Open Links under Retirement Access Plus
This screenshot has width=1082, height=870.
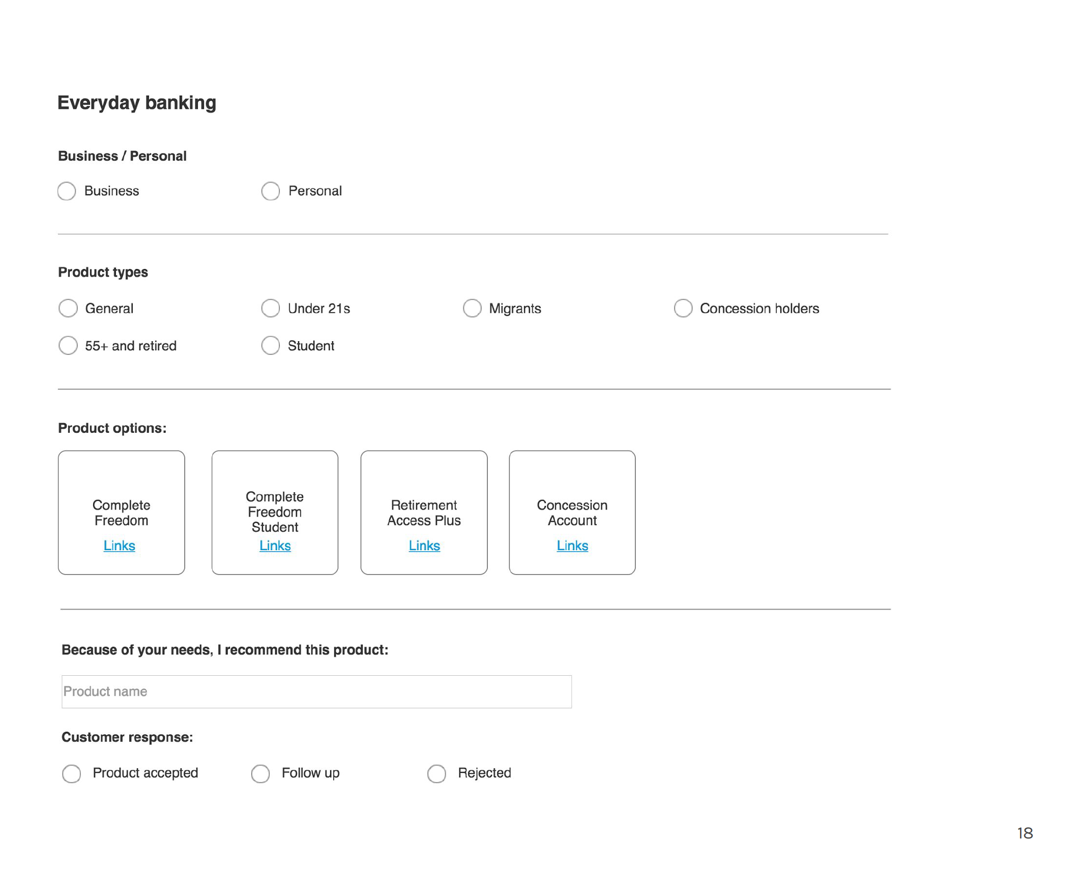coord(424,546)
